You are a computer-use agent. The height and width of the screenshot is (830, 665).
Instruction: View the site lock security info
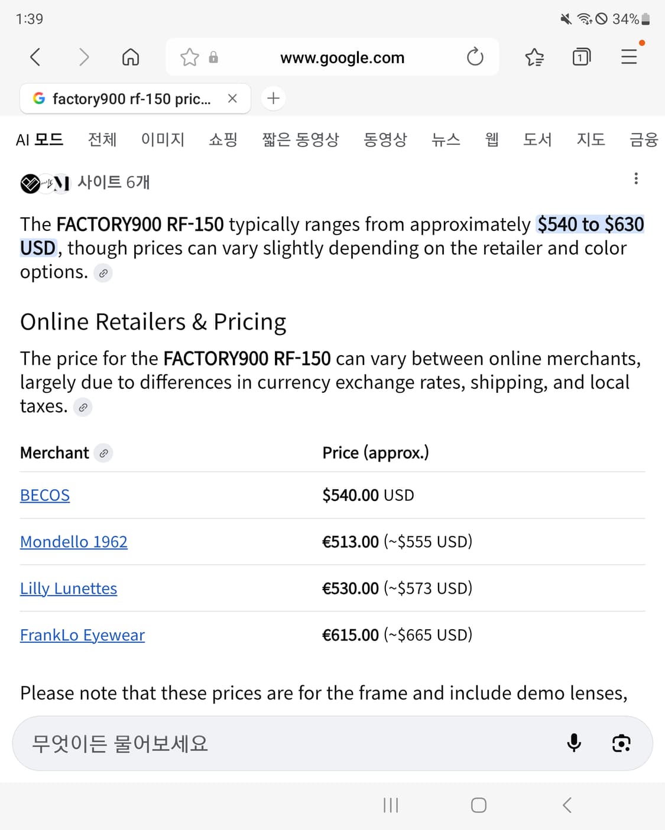[213, 57]
